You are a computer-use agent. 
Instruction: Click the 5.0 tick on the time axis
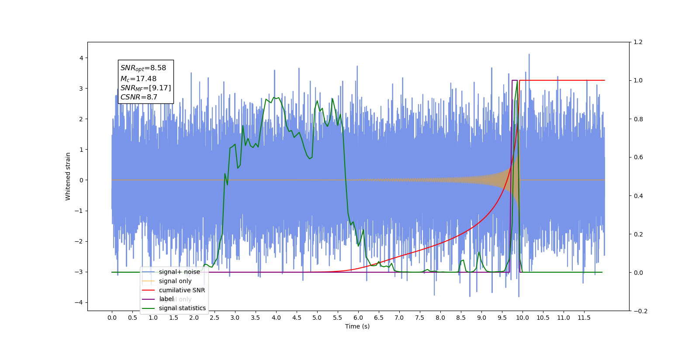coord(317,318)
